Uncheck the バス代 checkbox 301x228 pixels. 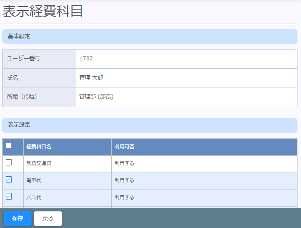pos(9,196)
